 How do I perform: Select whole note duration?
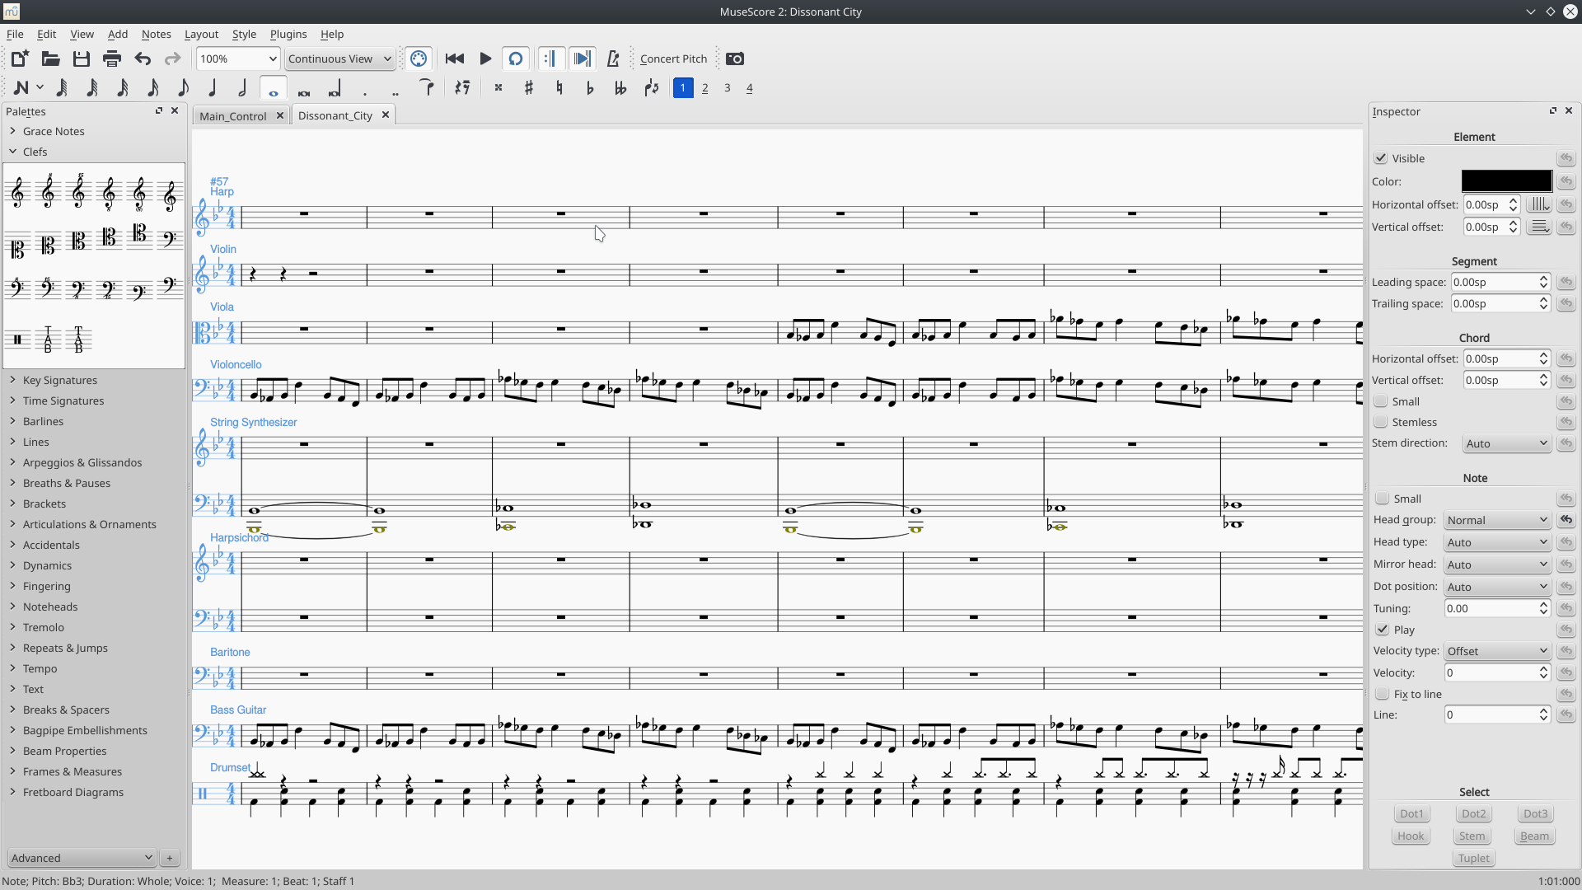point(273,88)
